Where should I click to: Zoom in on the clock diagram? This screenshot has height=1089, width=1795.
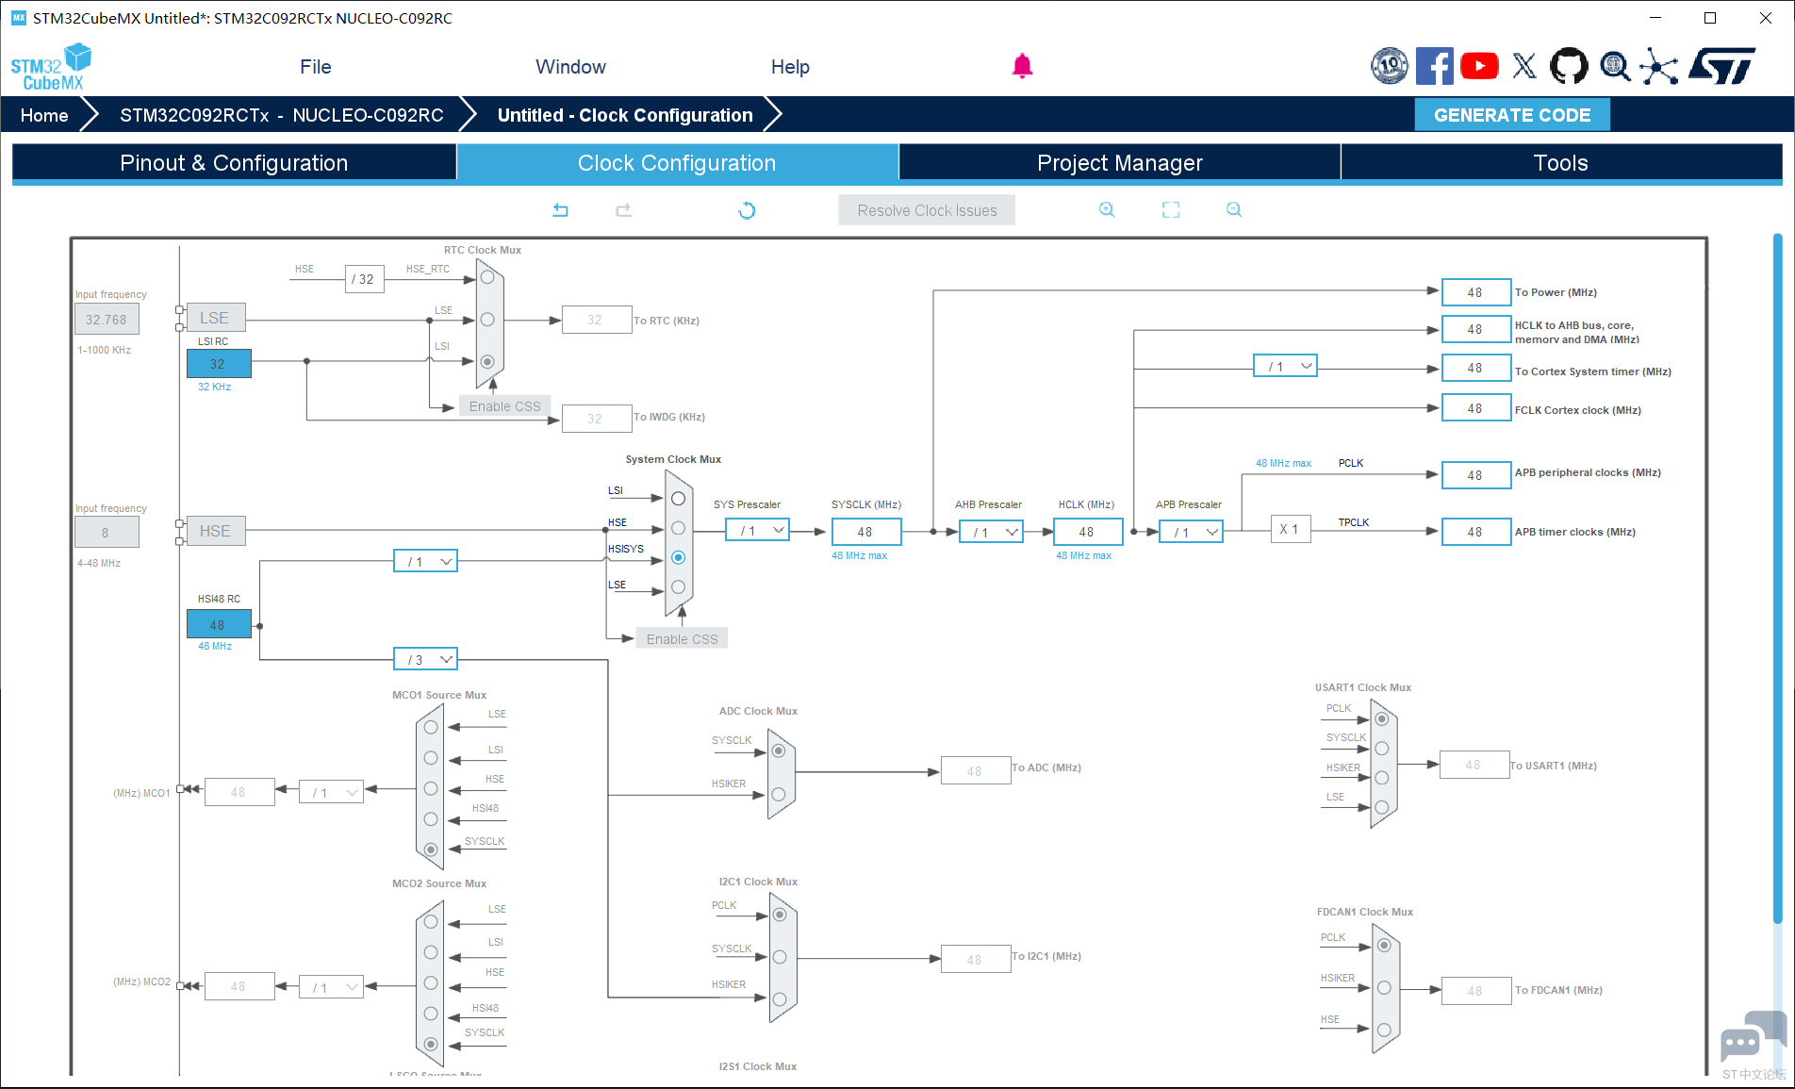pos(1107,209)
